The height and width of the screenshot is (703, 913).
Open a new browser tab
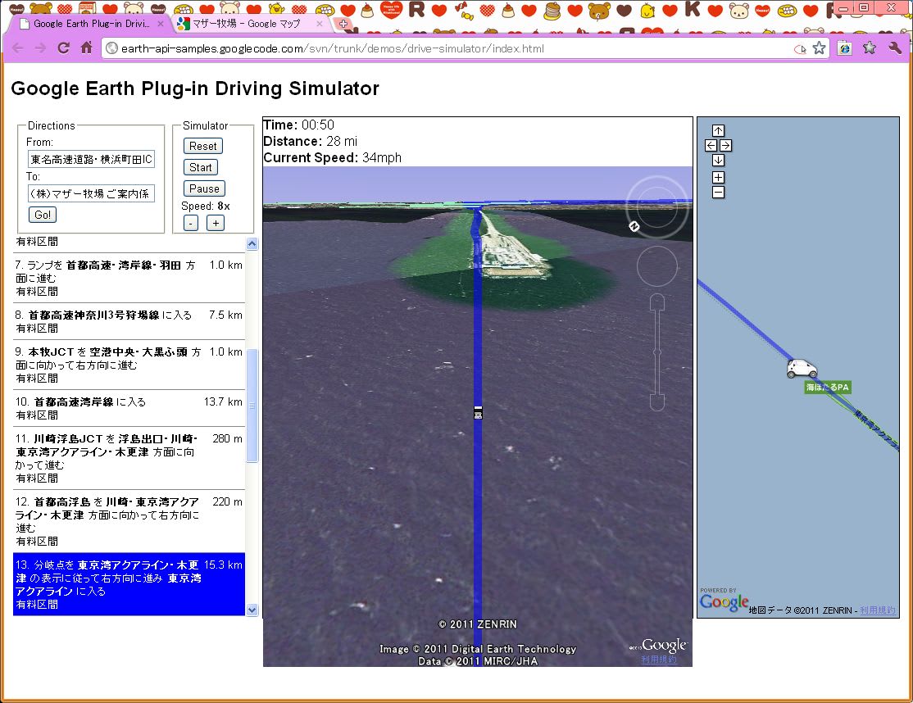tap(344, 24)
